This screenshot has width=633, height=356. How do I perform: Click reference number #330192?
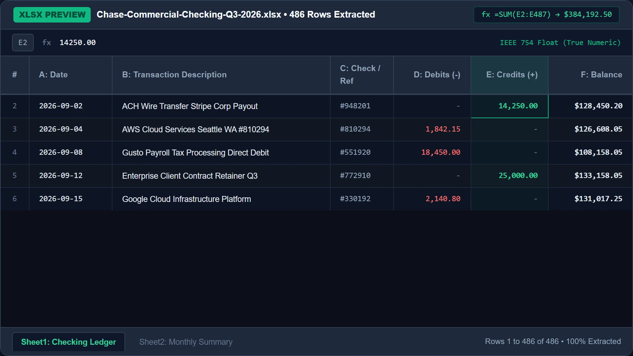tap(355, 199)
